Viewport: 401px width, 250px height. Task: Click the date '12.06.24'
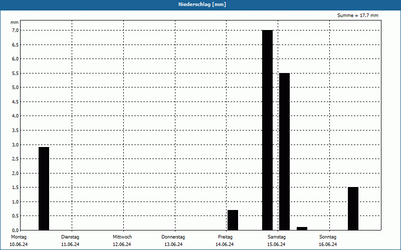pyautogui.click(x=122, y=244)
